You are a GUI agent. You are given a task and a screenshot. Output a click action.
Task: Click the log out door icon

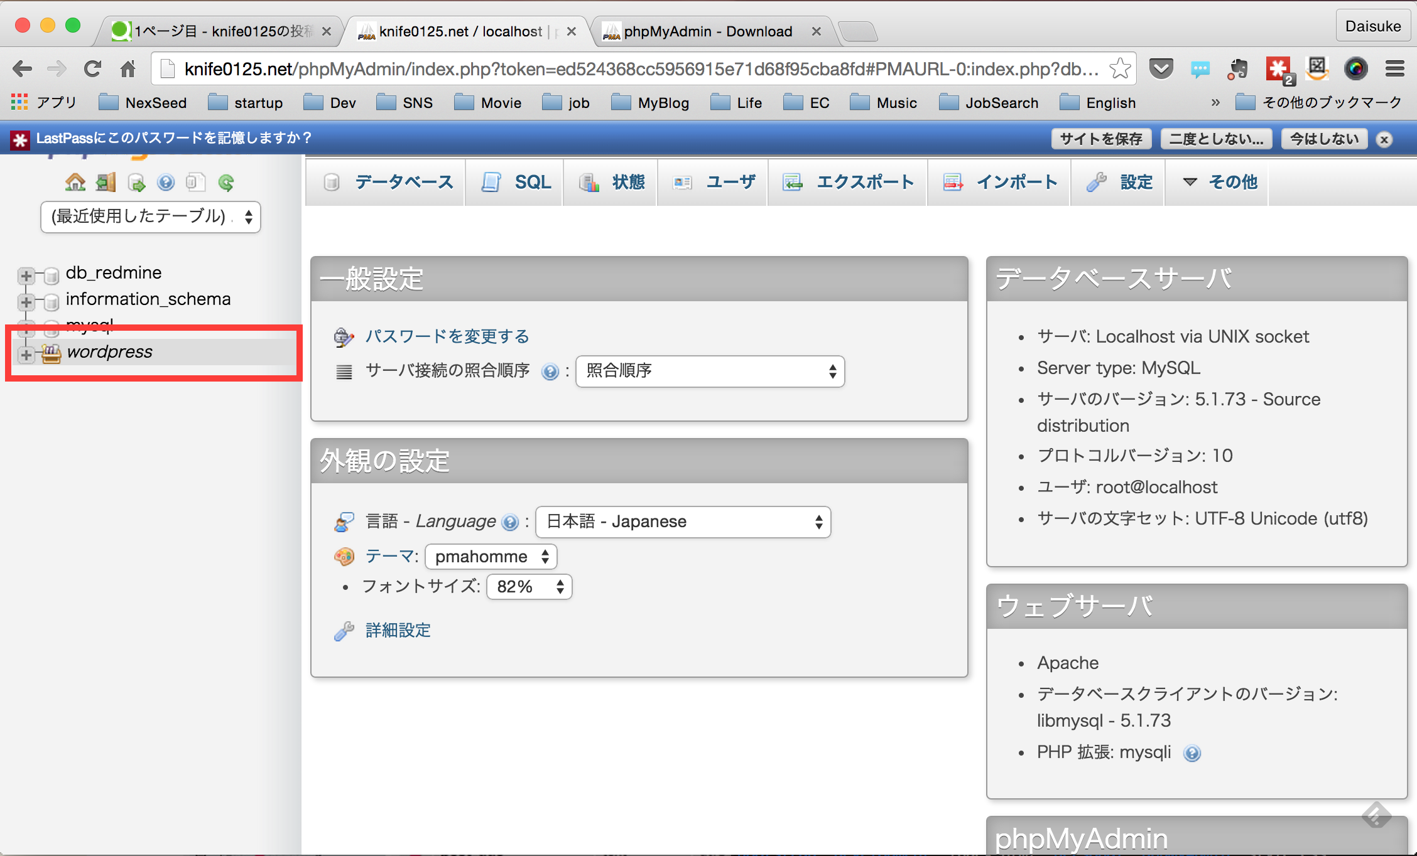coord(106,182)
